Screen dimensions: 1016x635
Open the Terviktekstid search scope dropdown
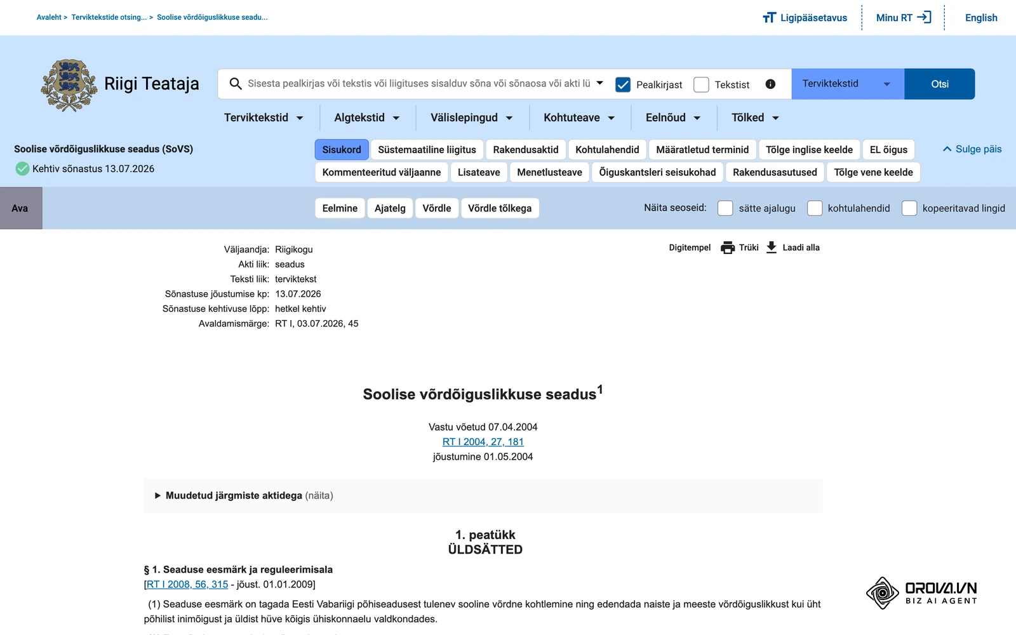coord(848,84)
